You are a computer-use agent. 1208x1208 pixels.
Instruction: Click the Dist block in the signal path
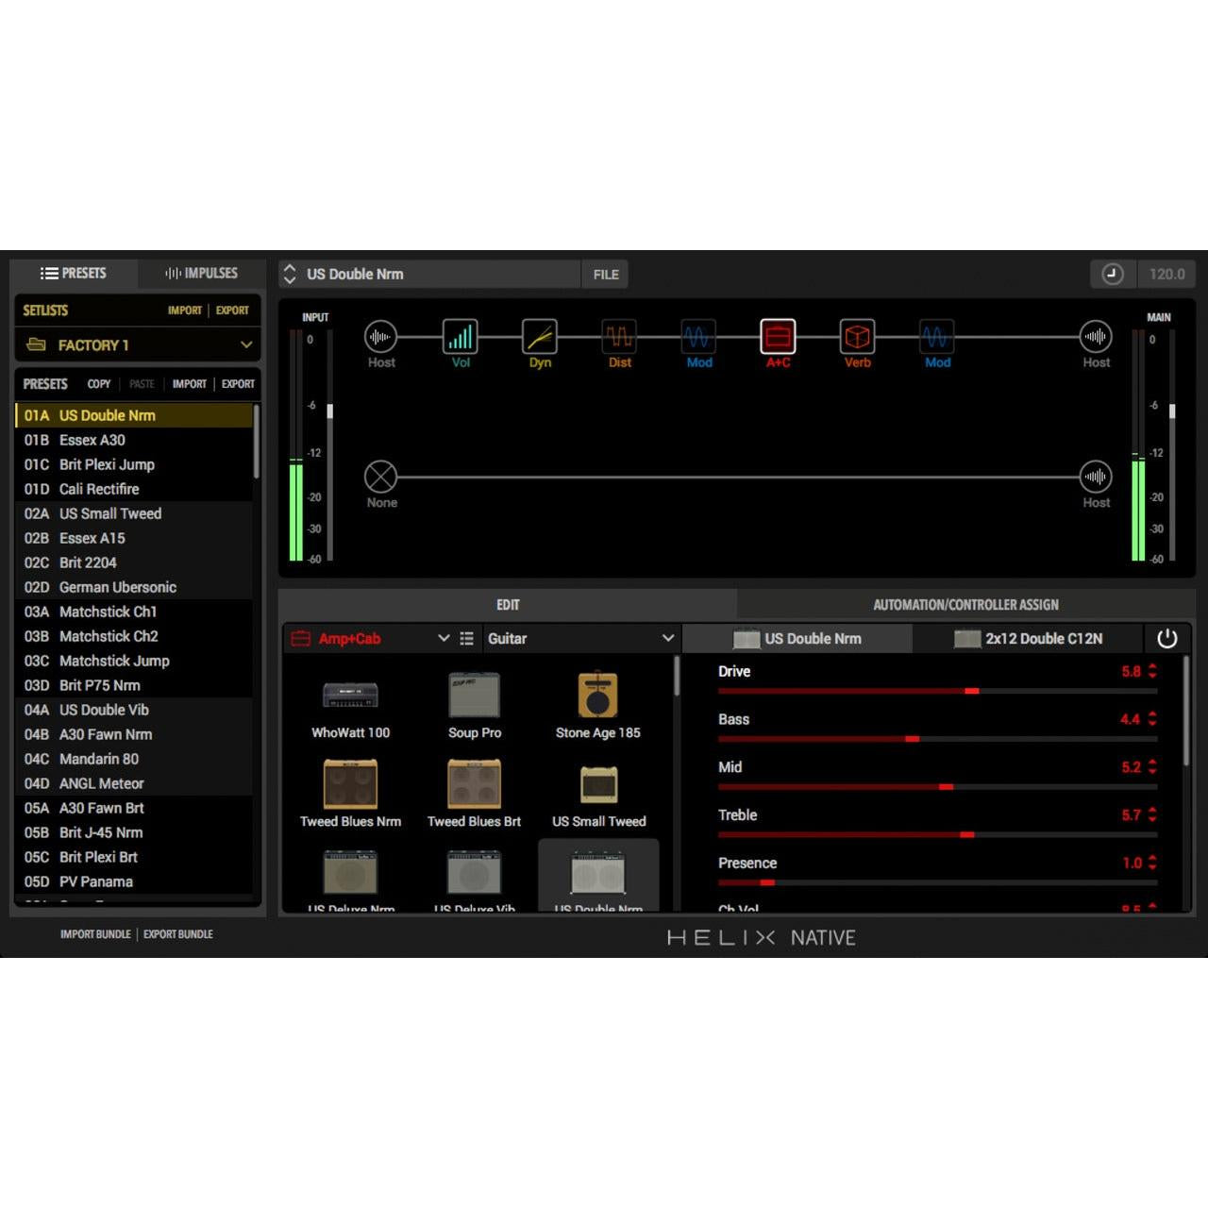(619, 336)
